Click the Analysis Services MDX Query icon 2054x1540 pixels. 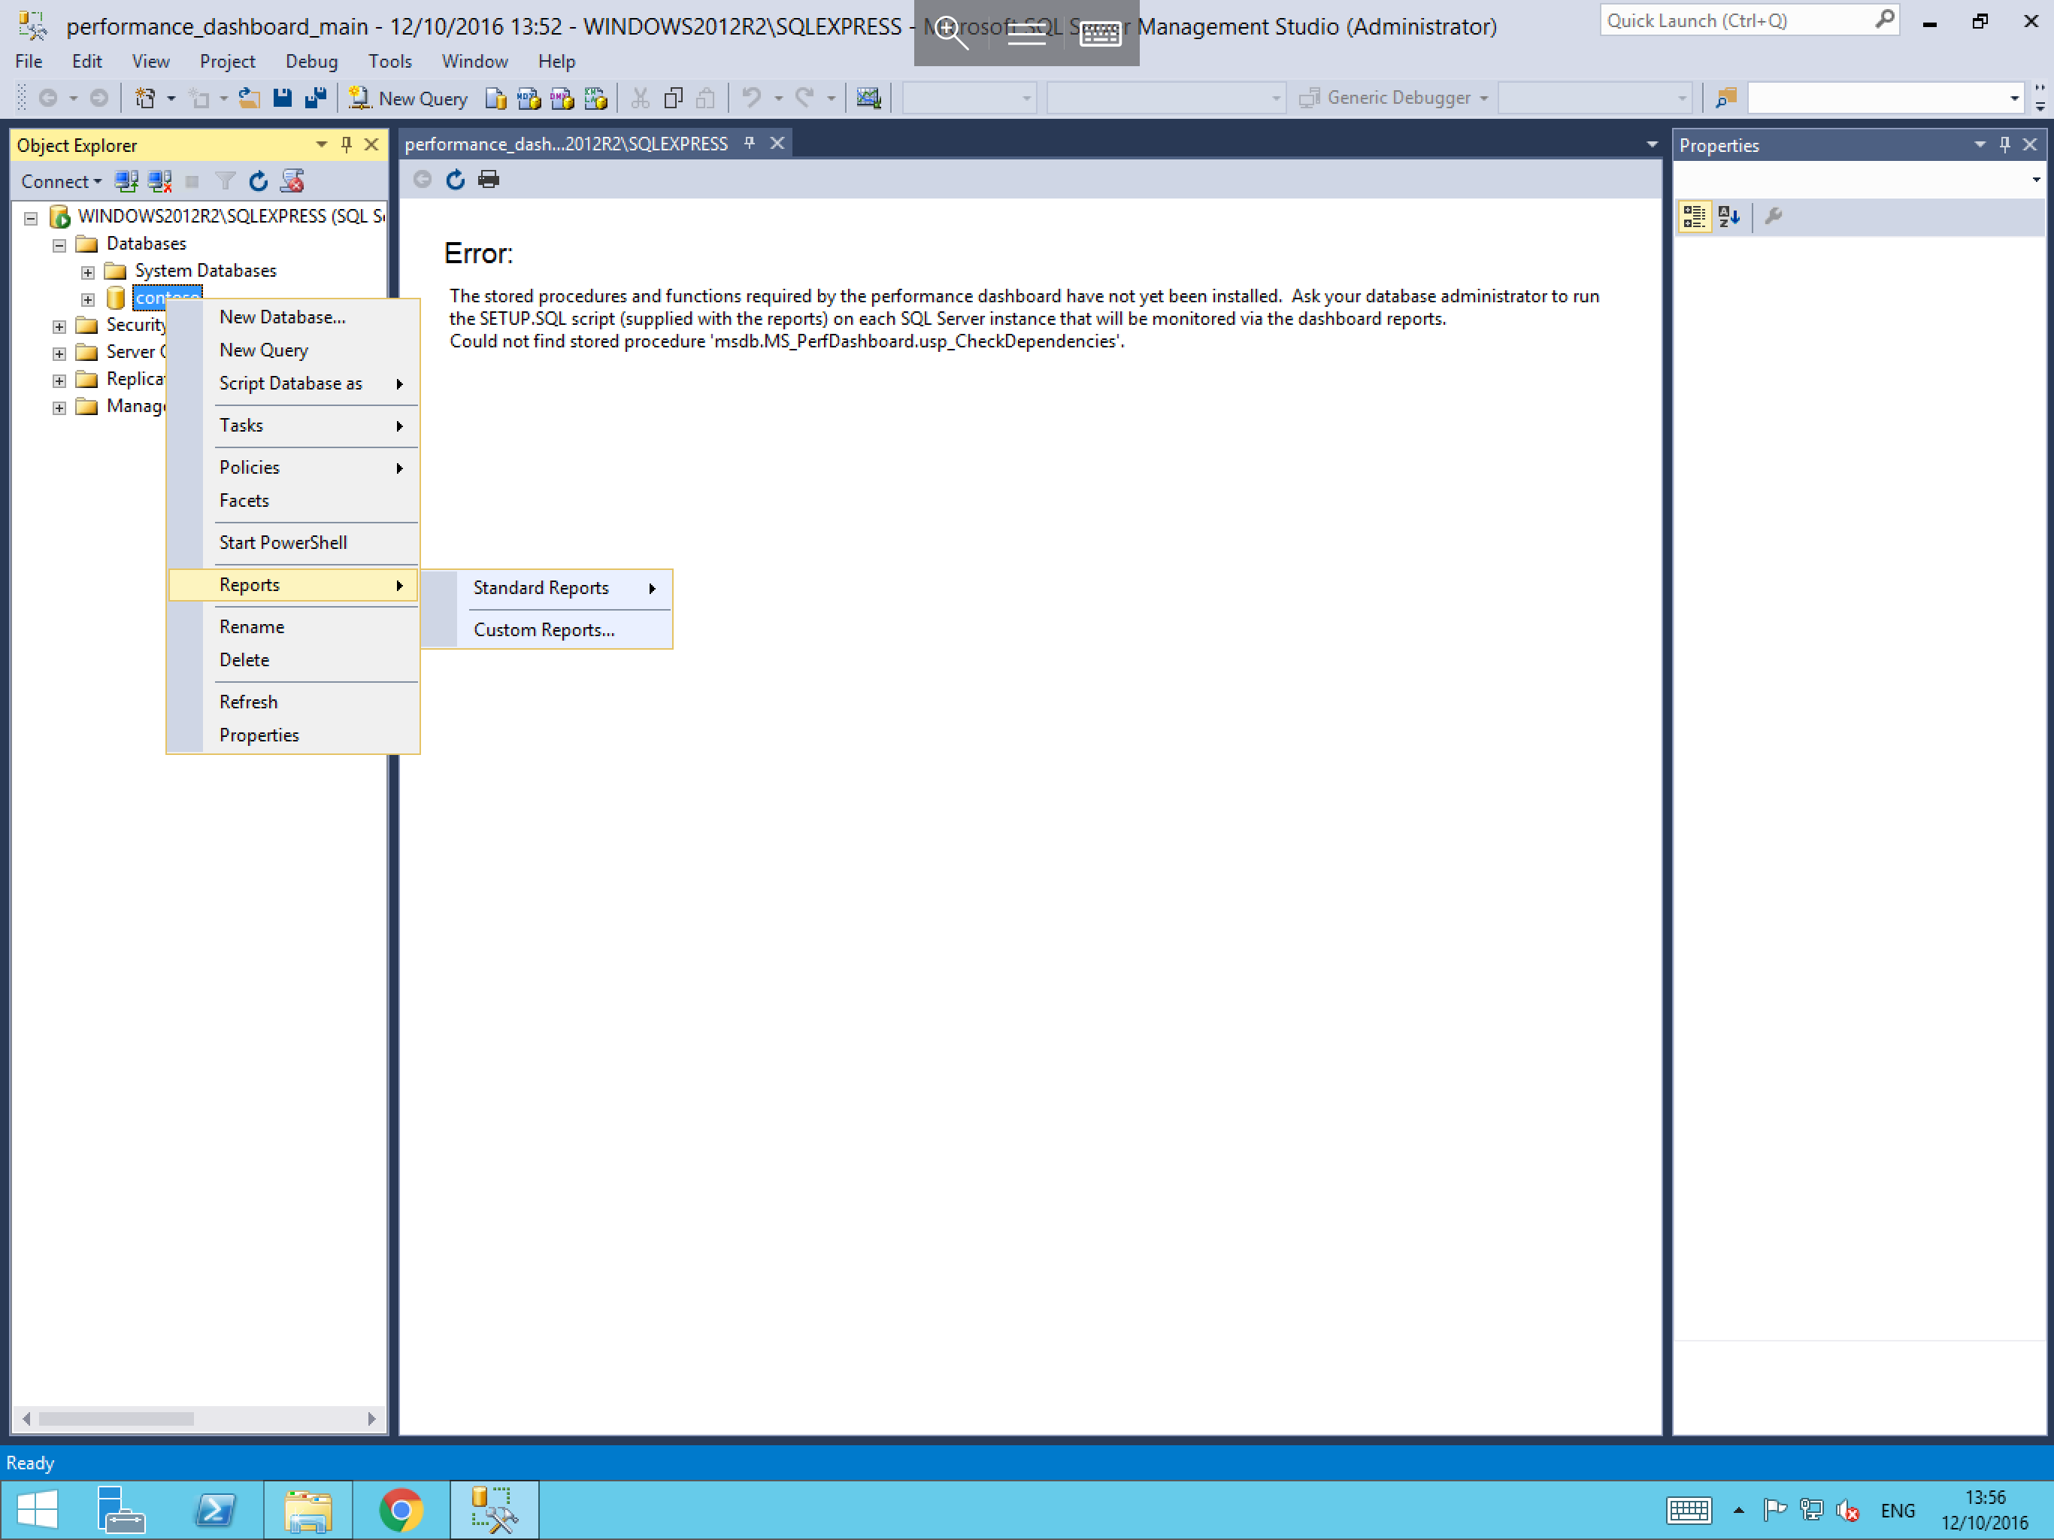click(529, 99)
